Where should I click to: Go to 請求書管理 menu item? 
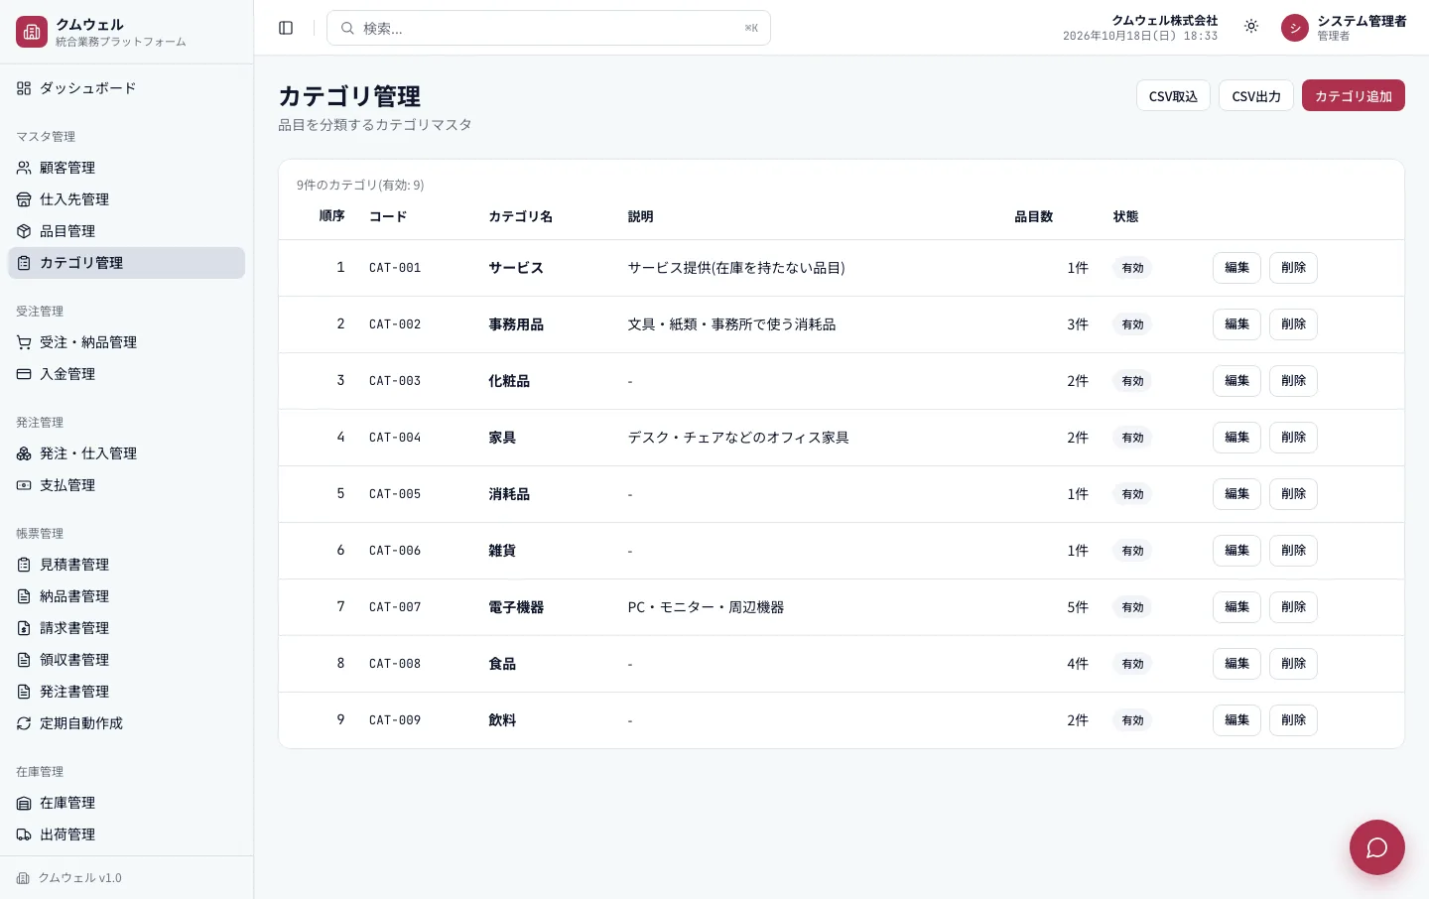(126, 628)
